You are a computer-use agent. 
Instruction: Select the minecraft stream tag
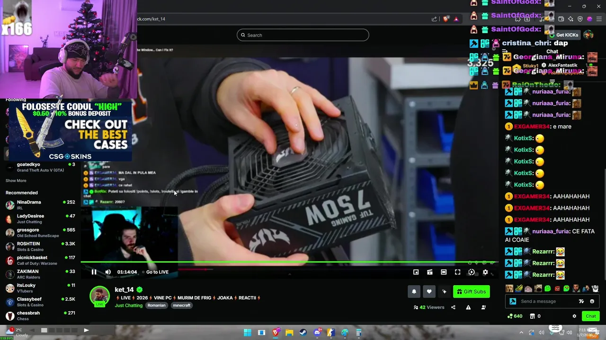click(181, 306)
